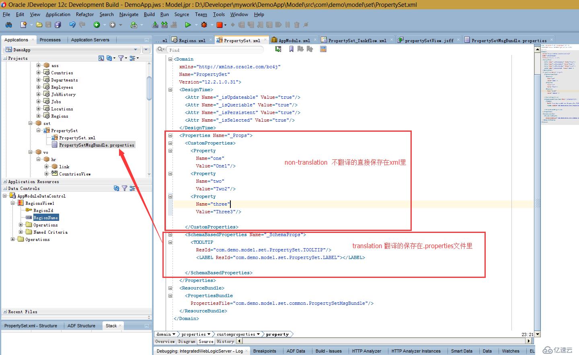Screen dimensions: 579x355
Task: Click the refresh icon in Projects panel
Action: [109, 58]
